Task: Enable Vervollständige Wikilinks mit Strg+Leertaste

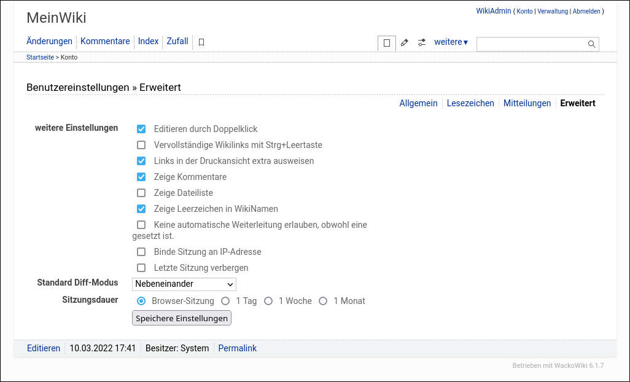Action: (x=141, y=145)
